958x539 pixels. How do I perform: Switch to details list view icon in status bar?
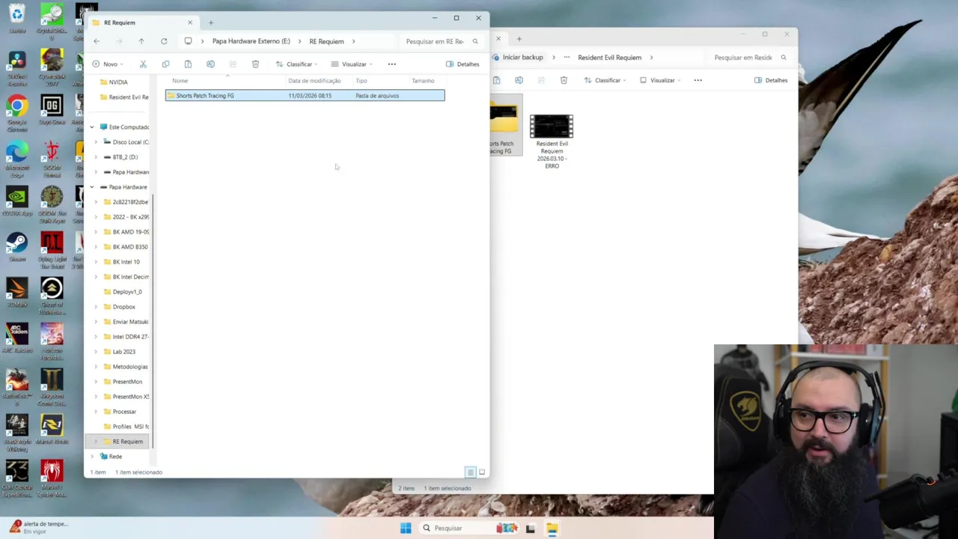[x=470, y=472]
